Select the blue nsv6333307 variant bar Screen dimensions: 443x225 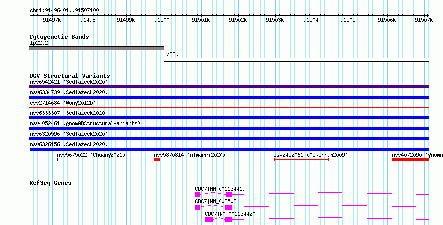(229, 118)
